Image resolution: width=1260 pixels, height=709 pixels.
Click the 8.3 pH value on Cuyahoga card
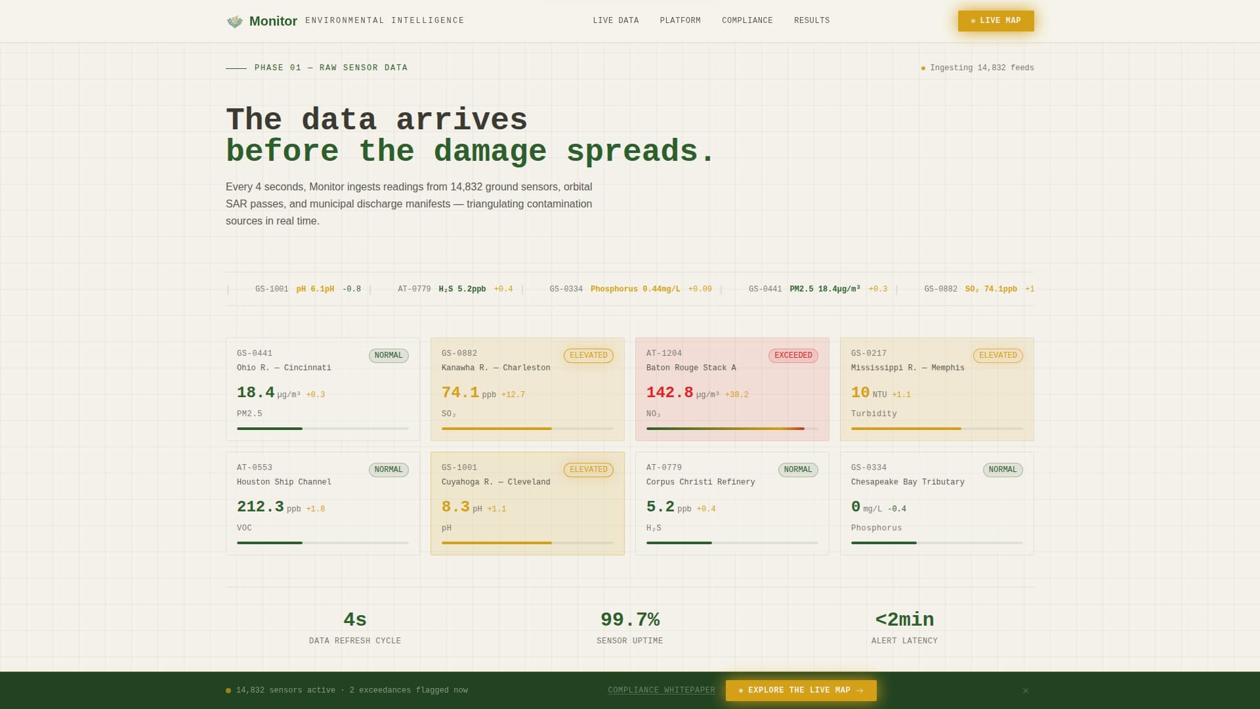click(462, 507)
